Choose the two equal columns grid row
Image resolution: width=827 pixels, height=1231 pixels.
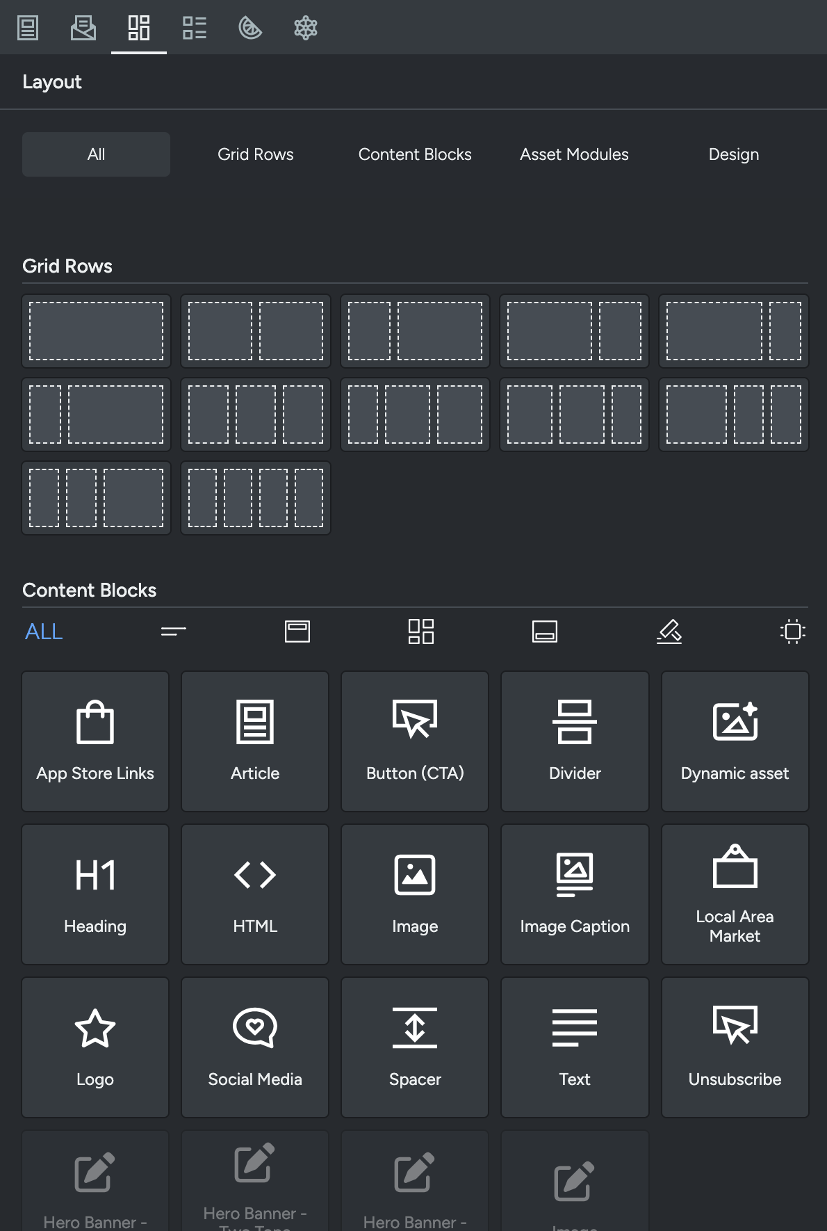point(256,331)
